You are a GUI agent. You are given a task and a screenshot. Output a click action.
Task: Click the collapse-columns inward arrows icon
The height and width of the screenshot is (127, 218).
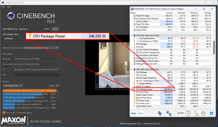(140, 113)
